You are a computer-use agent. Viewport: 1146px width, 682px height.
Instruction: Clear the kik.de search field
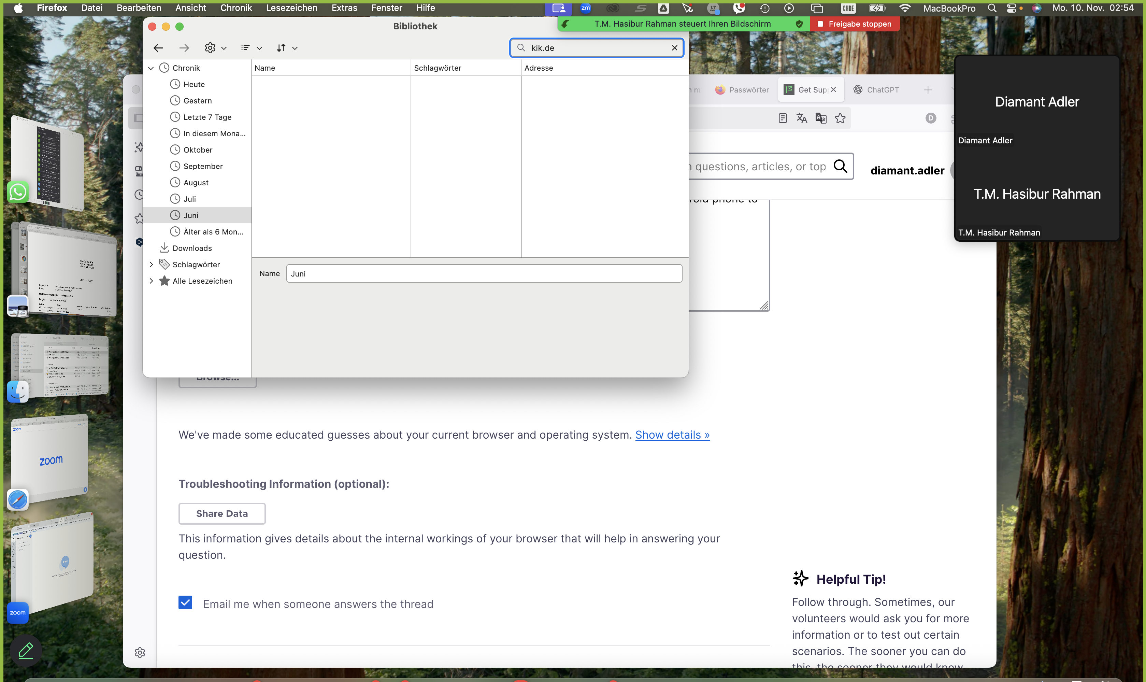(674, 48)
